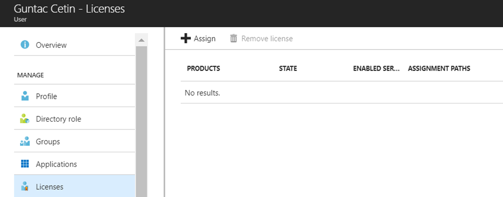Viewport: 503px width, 197px height.
Task: Click the ASSIGNMENT PATHS column header
Action: click(439, 69)
